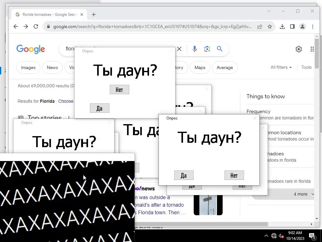This screenshot has width=322, height=242.
Task: Search by image with the Lens icon
Action: click(x=207, y=49)
